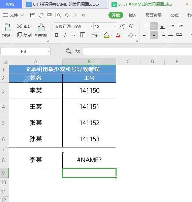Toggle Bold formatting
Screen dimensions: 192x202
[x=57, y=35]
